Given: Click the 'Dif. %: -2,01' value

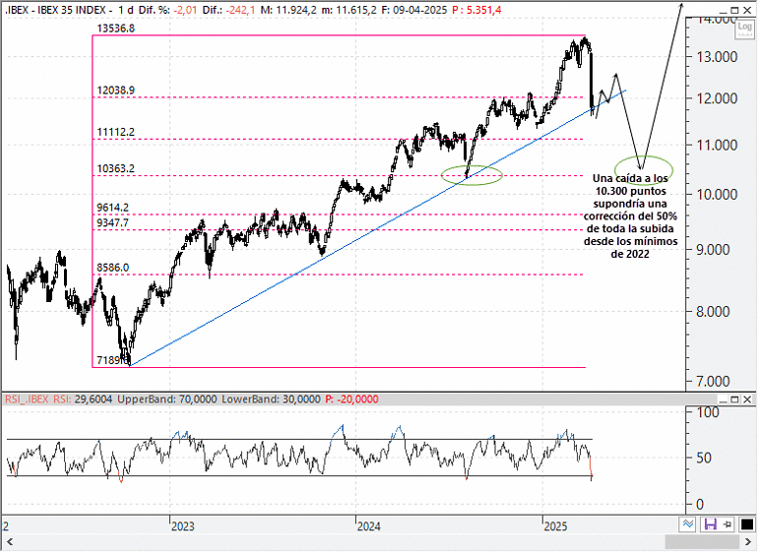Looking at the screenshot, I should tap(167, 10).
